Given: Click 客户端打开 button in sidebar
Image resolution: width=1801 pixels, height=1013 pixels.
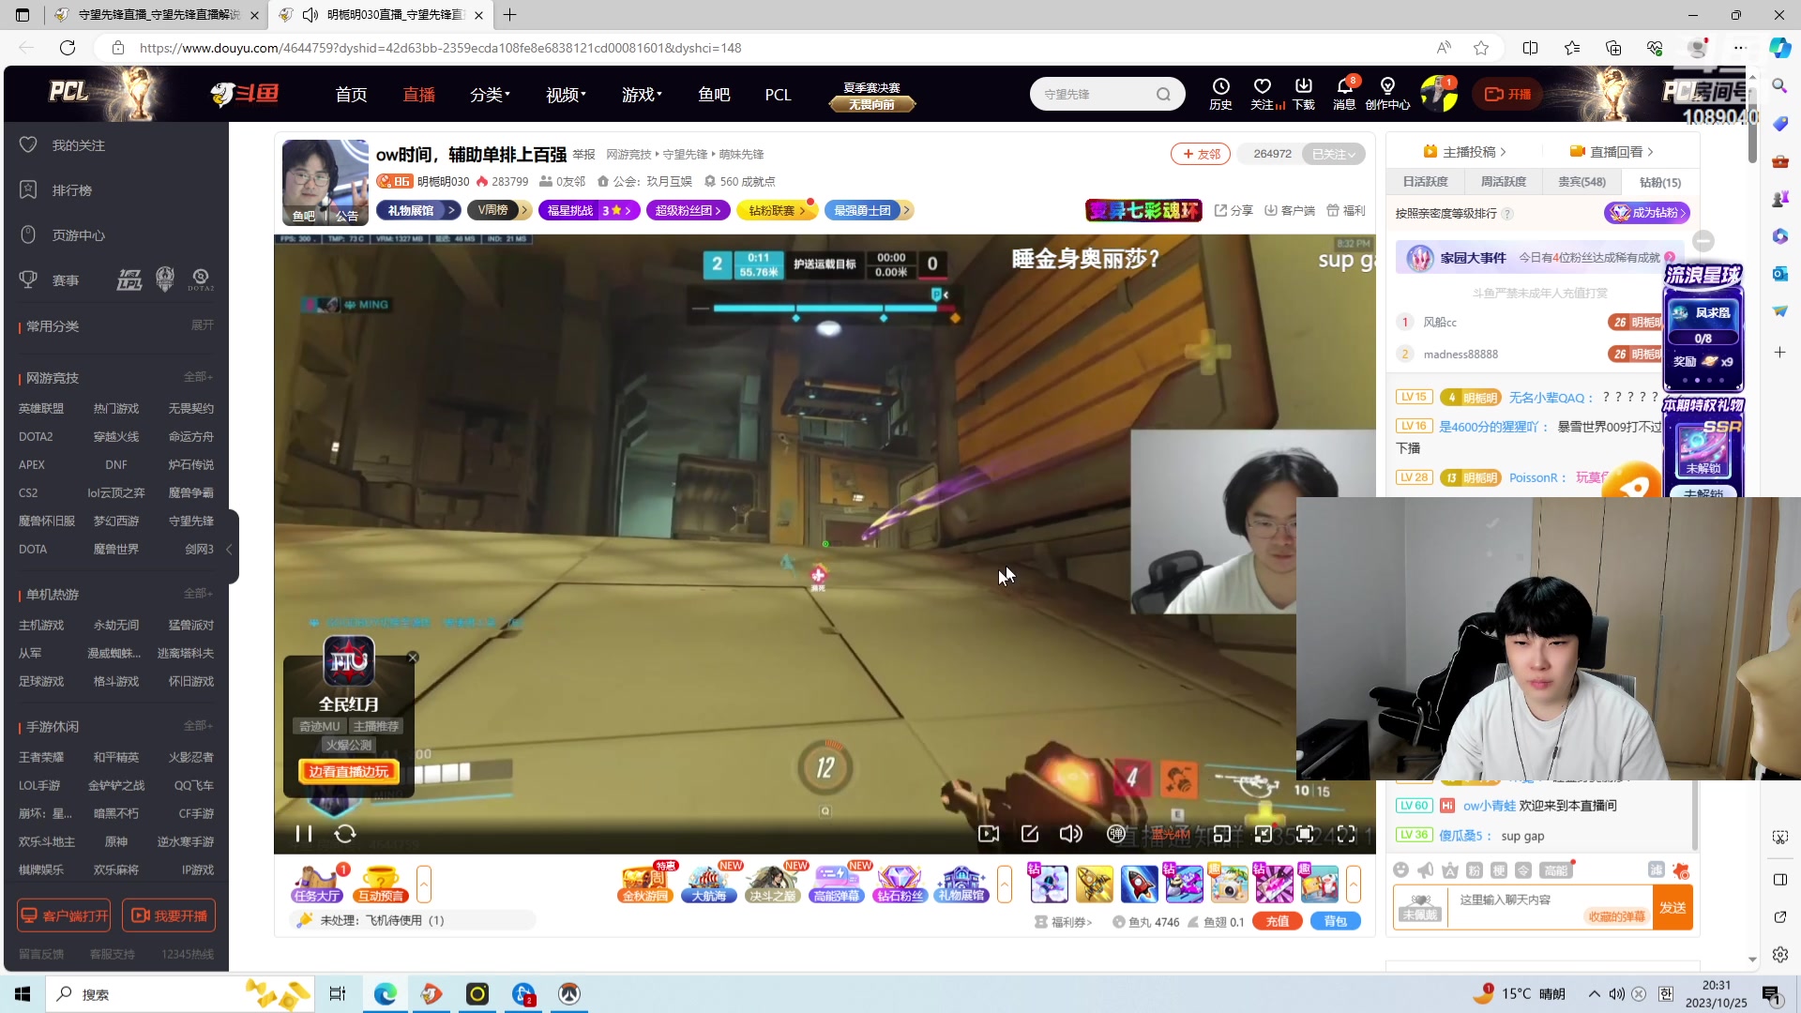Looking at the screenshot, I should 64,915.
